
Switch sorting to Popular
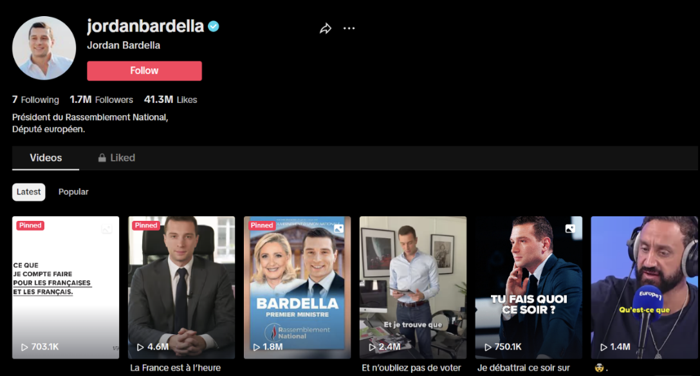73,192
